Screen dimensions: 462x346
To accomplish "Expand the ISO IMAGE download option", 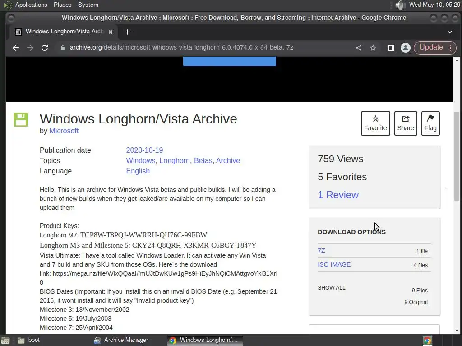I will (334, 264).
